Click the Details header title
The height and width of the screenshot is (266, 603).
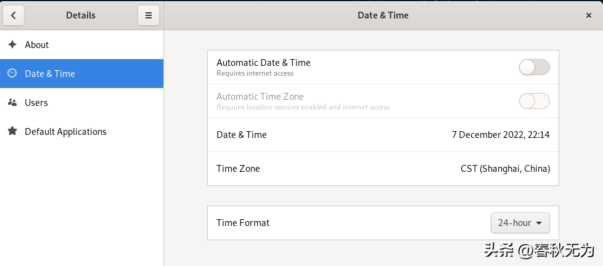81,15
